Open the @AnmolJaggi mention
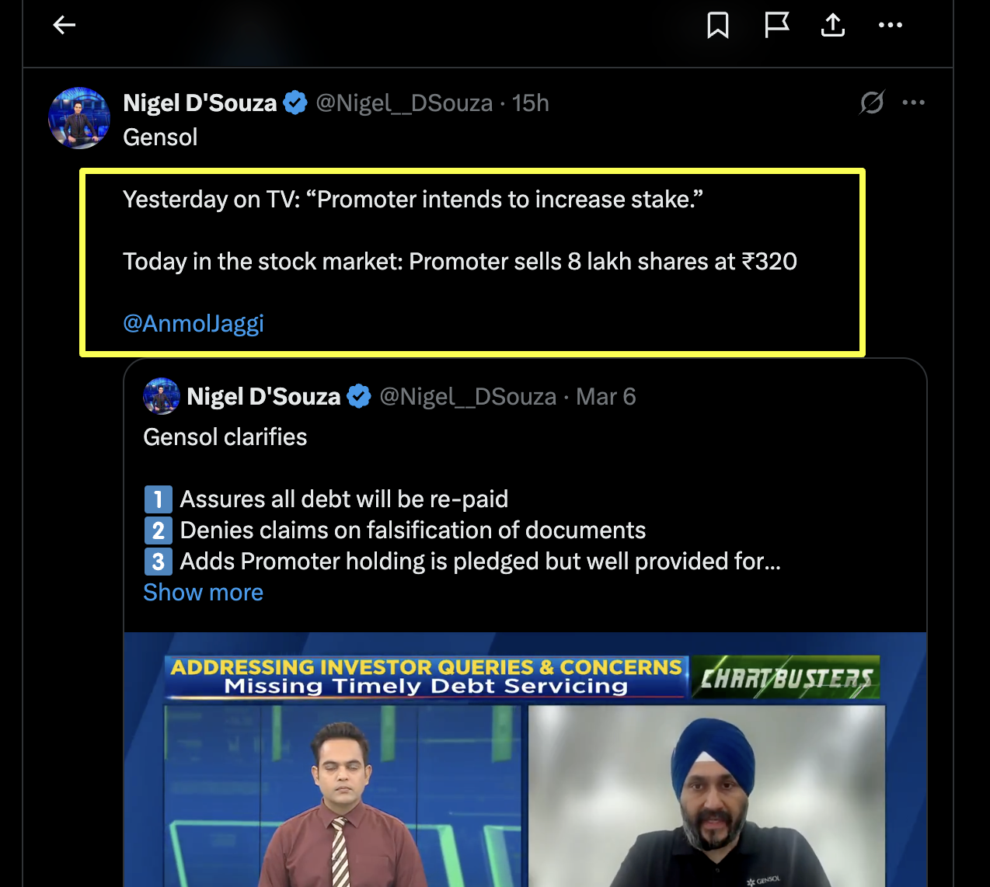 point(193,323)
